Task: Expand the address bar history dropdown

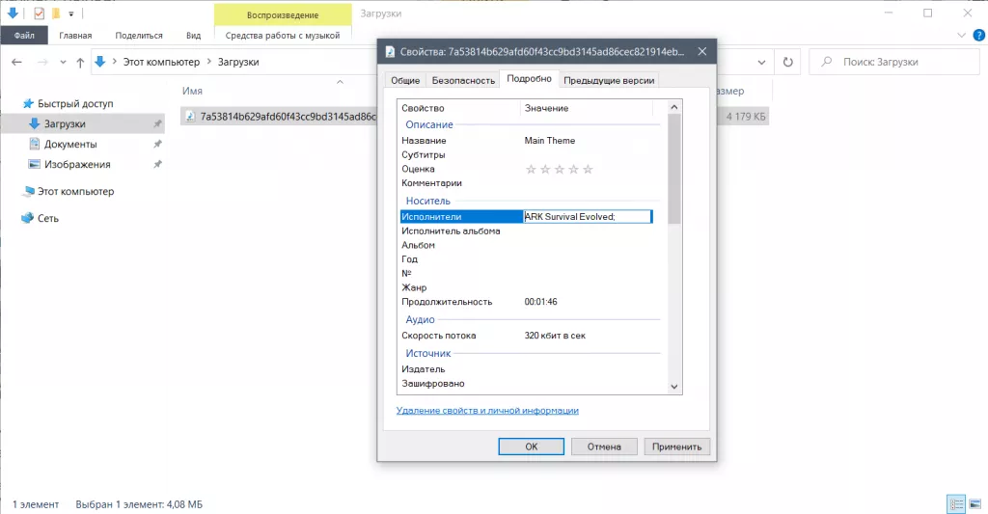Action: pyautogui.click(x=763, y=62)
